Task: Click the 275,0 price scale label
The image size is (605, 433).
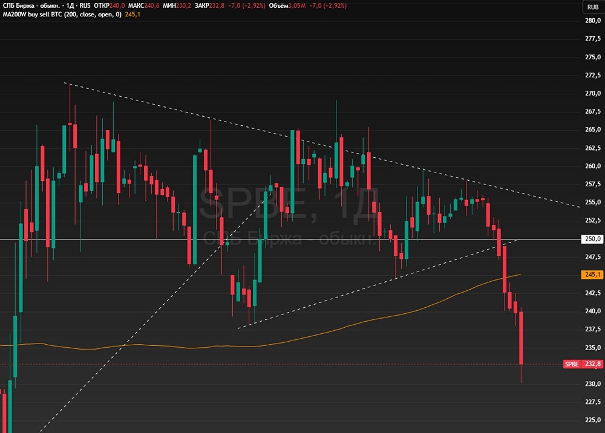Action: tap(593, 57)
